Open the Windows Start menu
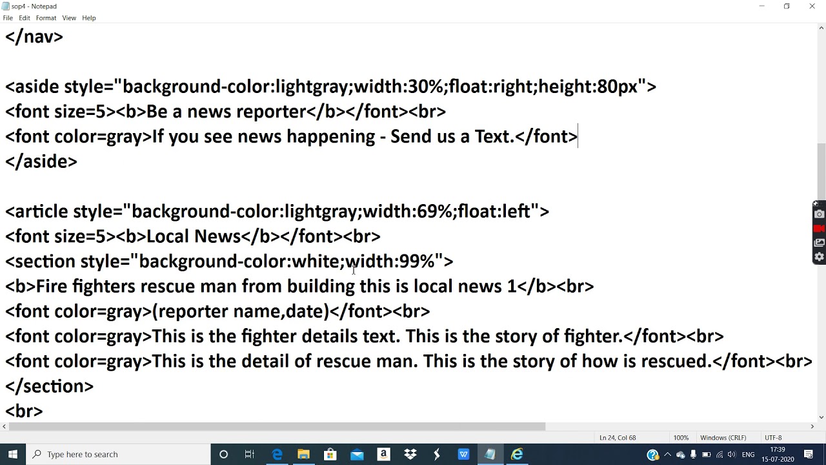 13,454
